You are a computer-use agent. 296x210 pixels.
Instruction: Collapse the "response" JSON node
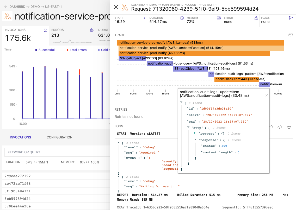[x=195, y=139]
